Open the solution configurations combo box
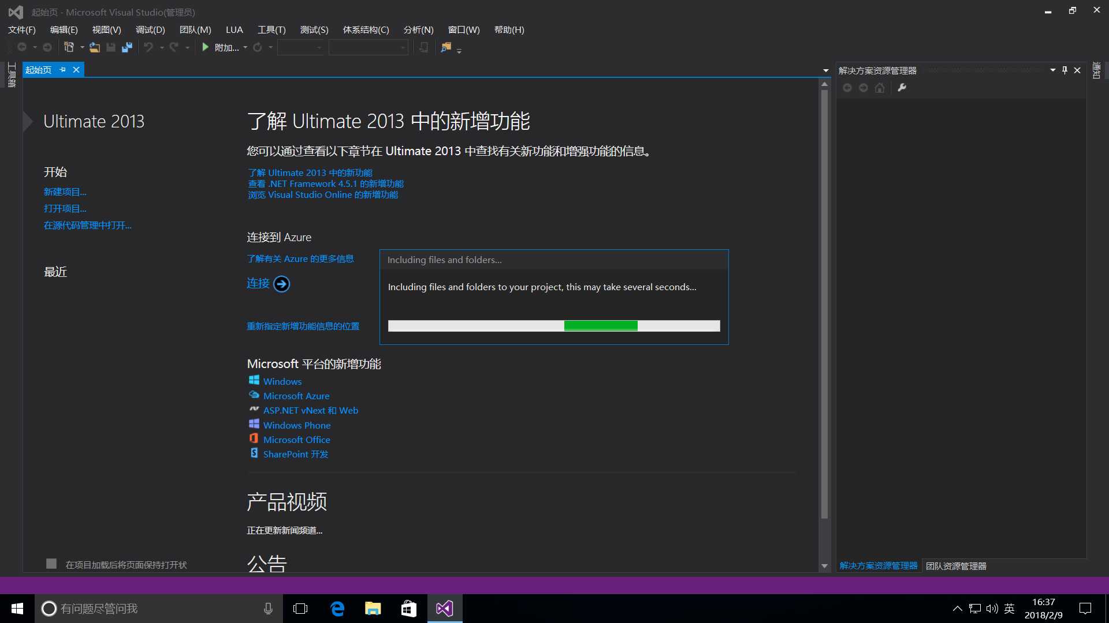This screenshot has height=623, width=1109. pos(300,47)
